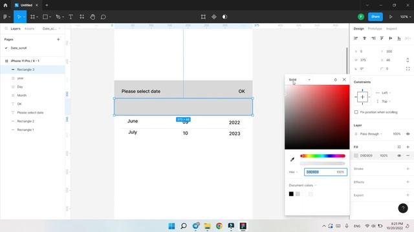Click the Create component icon
Image resolution: width=414 pixels, height=232 pixels.
pos(214,17)
